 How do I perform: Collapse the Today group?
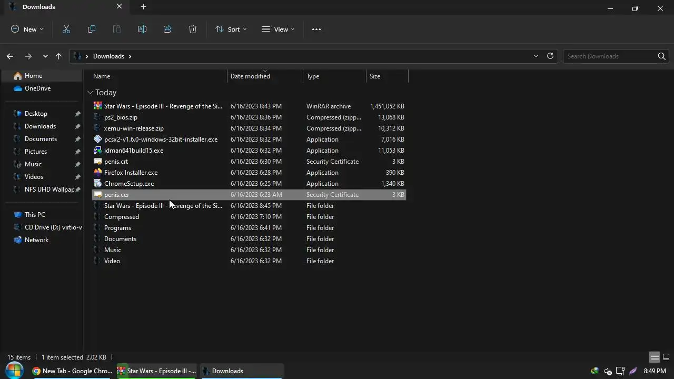(90, 93)
